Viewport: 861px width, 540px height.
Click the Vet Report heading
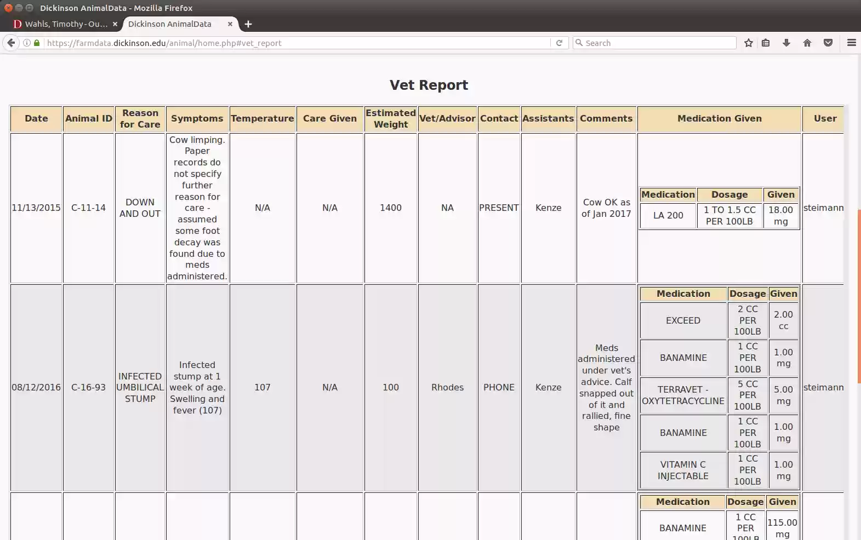click(x=429, y=85)
